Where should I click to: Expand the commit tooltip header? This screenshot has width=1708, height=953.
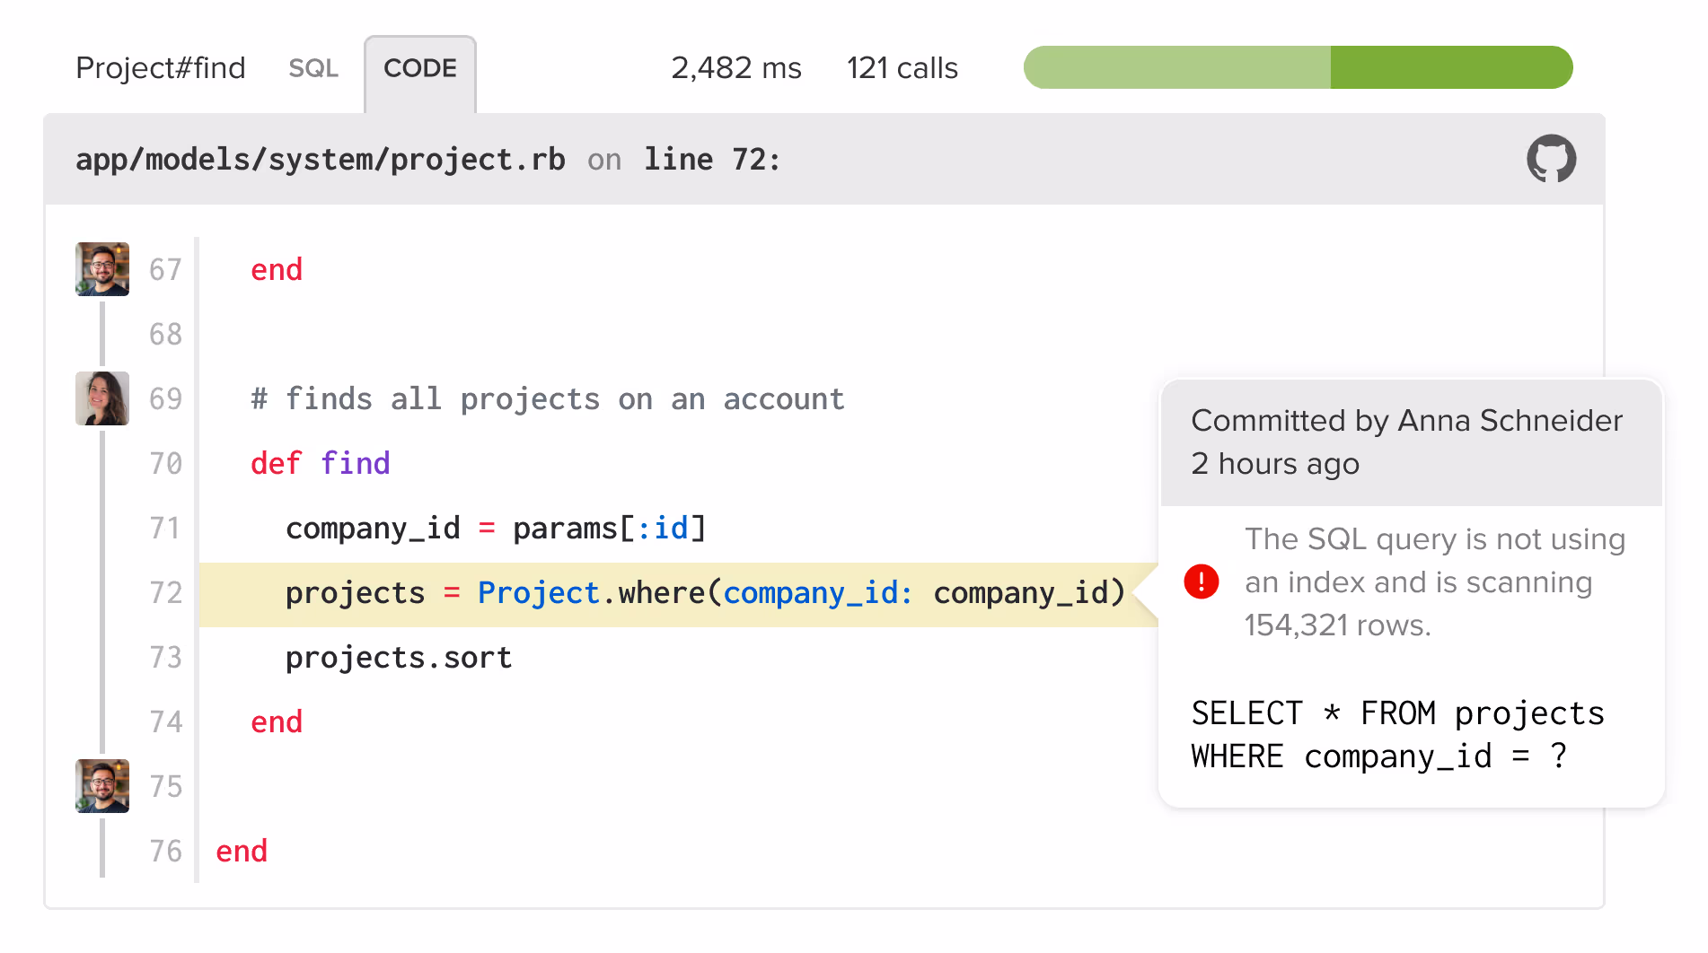1407,442
